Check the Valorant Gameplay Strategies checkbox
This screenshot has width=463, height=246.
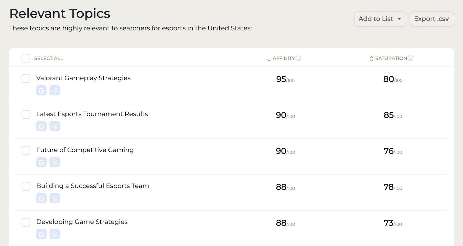pos(26,78)
